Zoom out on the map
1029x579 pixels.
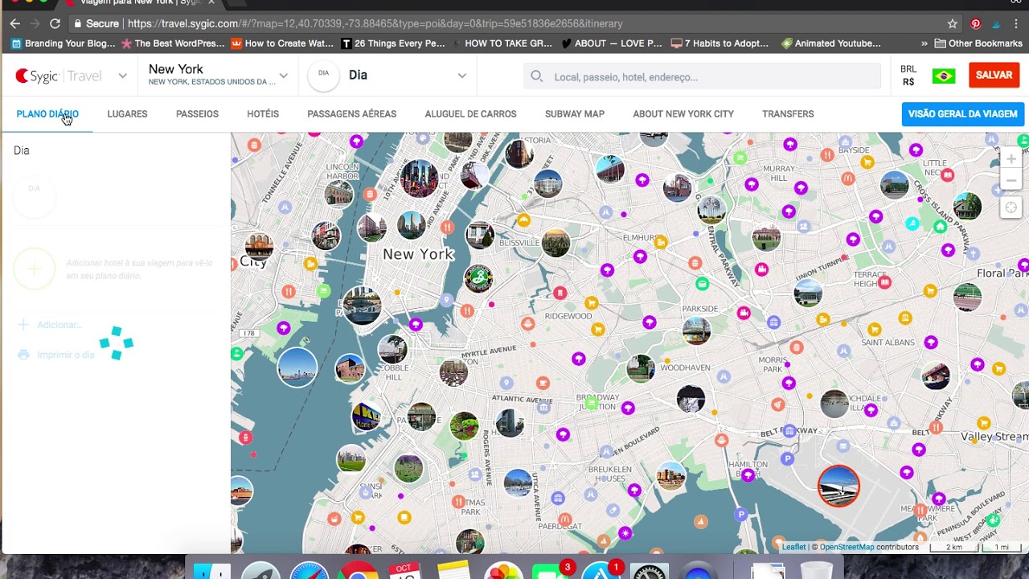[x=1011, y=180]
